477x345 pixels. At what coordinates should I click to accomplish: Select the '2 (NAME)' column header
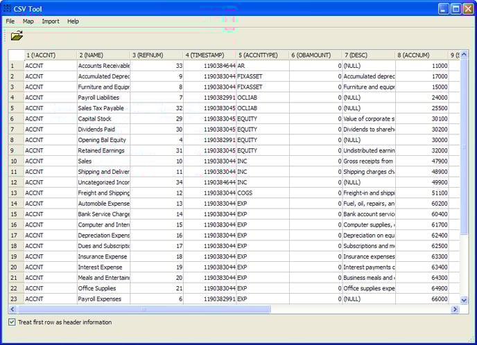pyautogui.click(x=103, y=55)
